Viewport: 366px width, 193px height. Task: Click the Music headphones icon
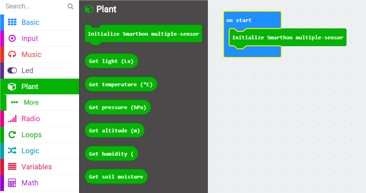[12, 55]
